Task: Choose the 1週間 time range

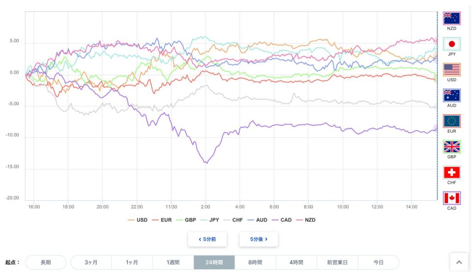Action: (x=173, y=262)
